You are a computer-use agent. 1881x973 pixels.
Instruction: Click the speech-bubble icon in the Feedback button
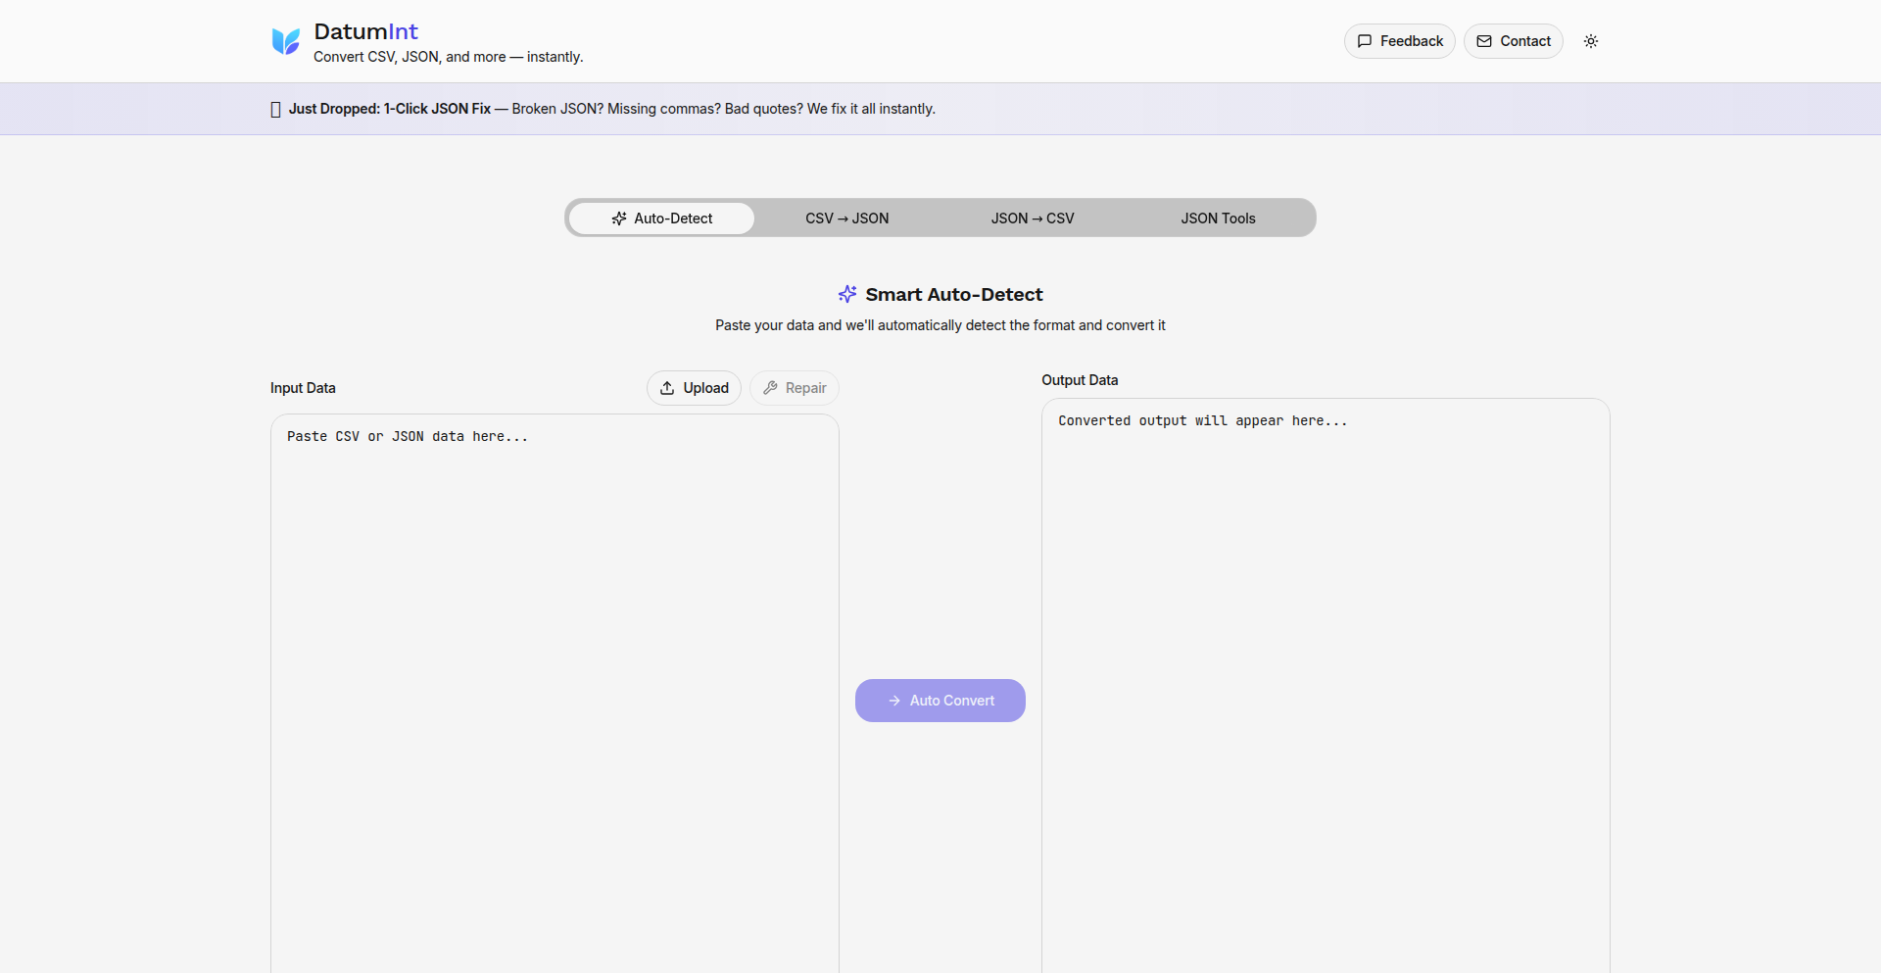pos(1367,41)
